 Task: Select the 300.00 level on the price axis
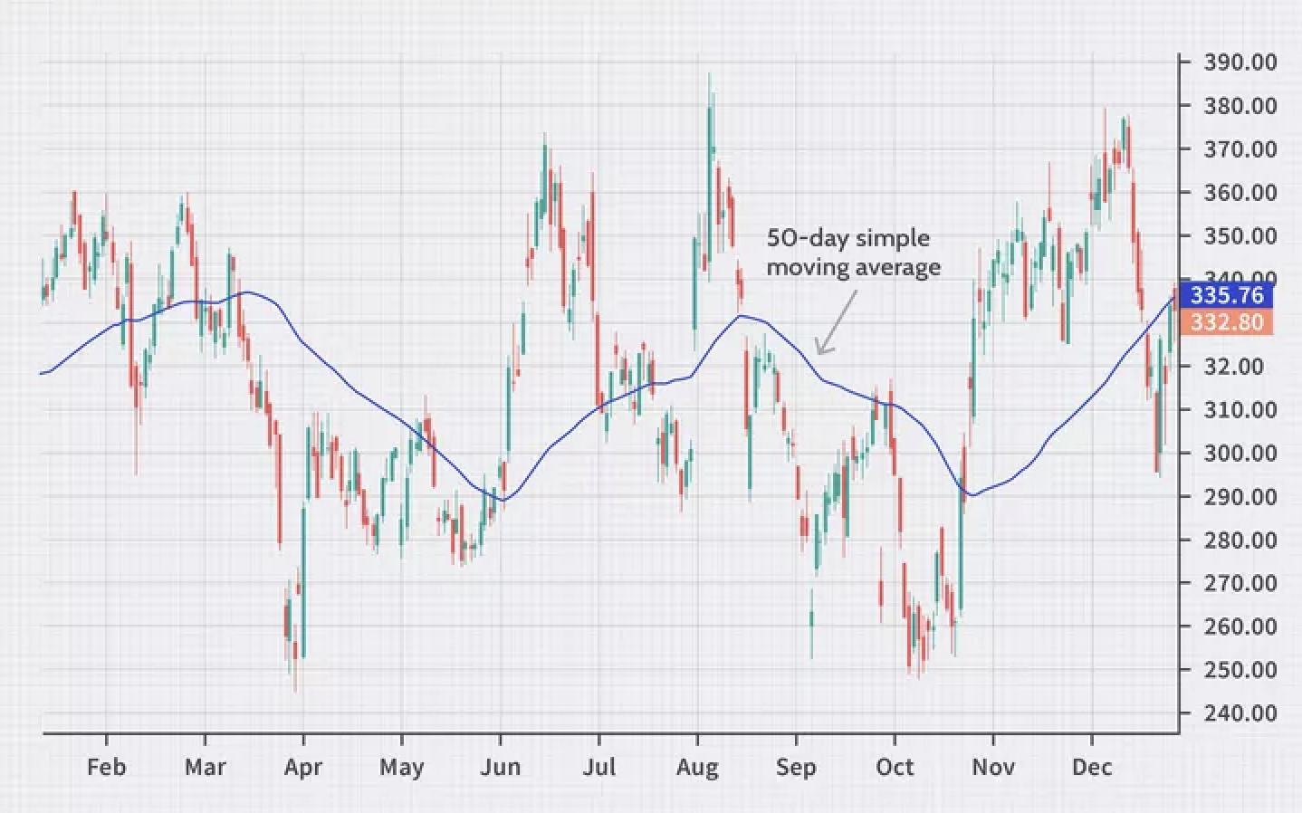1240,453
